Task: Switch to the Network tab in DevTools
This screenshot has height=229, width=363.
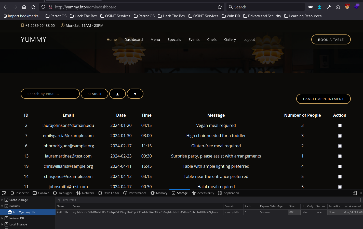Action: coord(85,193)
